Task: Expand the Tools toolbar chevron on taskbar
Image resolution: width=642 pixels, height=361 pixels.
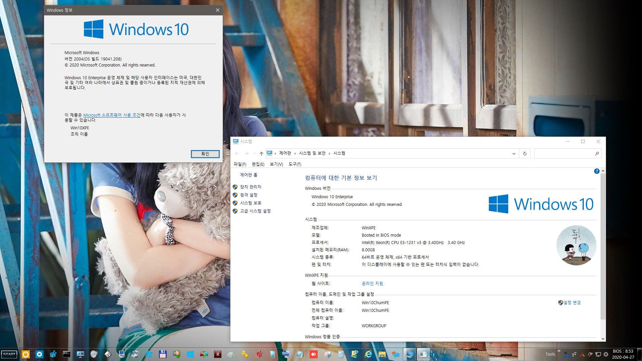Action: (559, 351)
